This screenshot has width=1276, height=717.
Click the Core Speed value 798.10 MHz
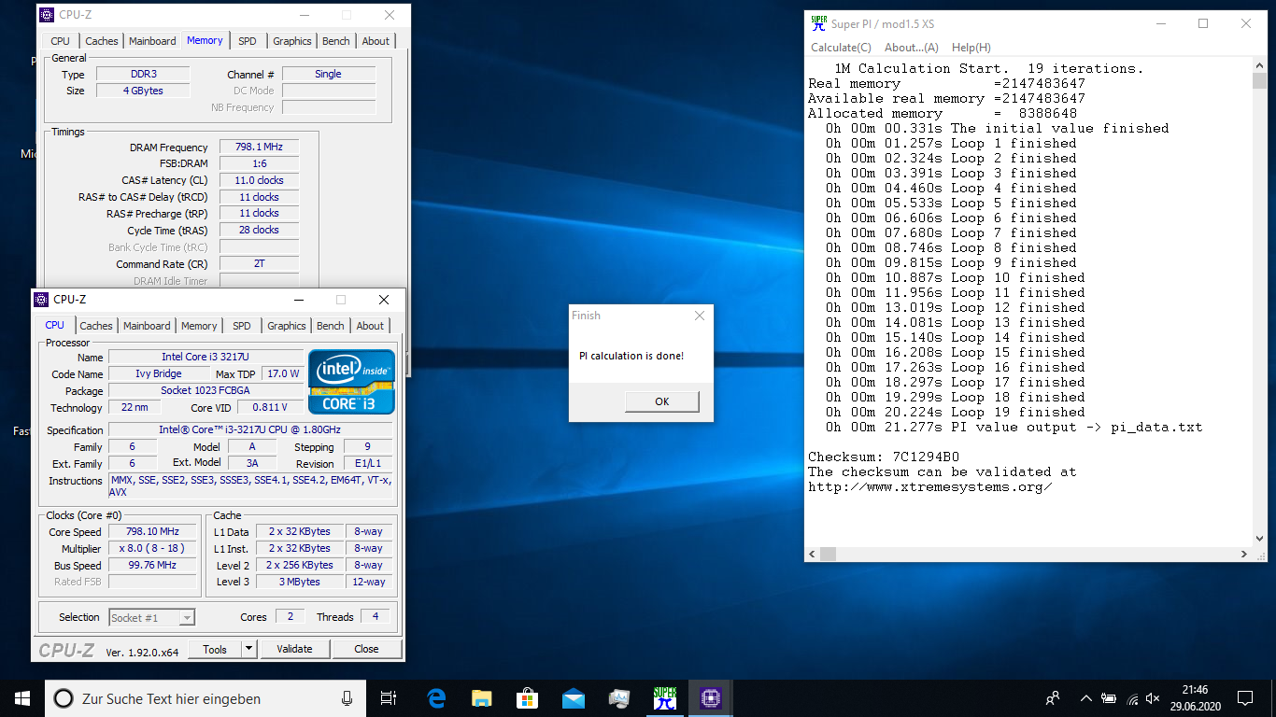[153, 532]
